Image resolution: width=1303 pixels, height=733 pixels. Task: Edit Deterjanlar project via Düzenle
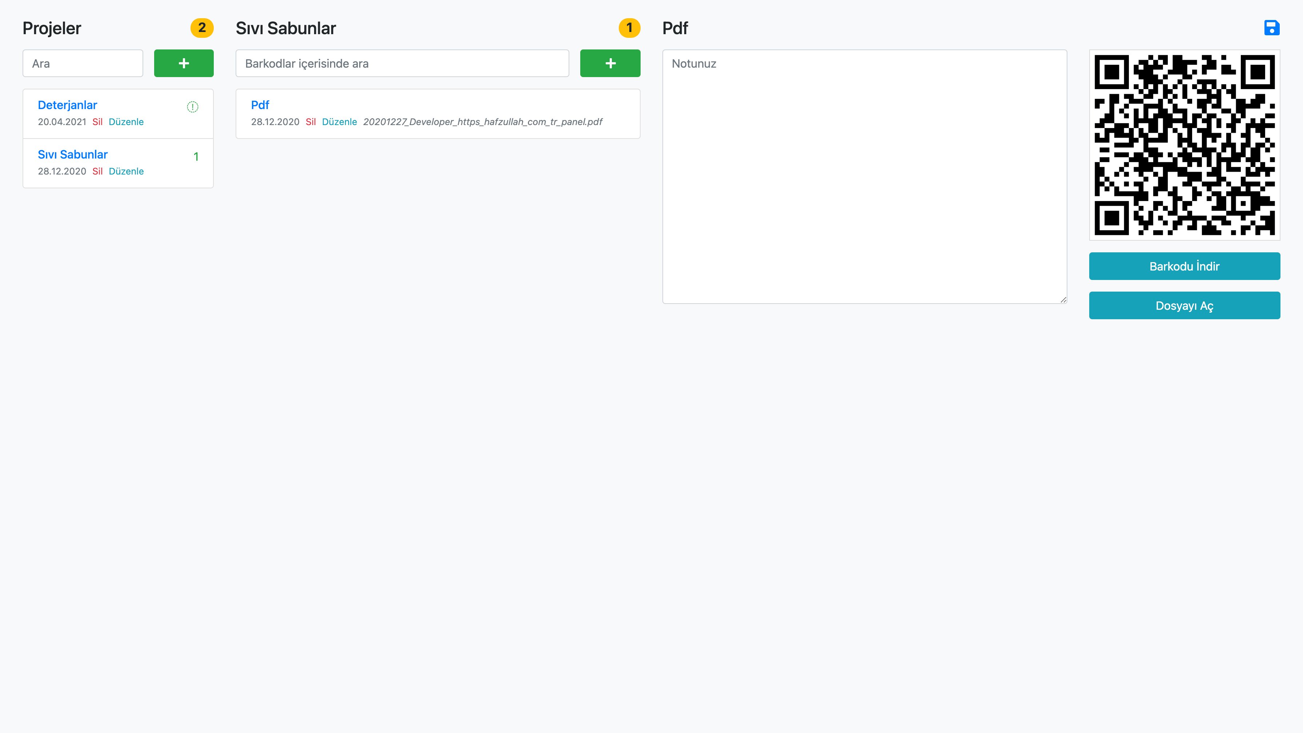(126, 122)
